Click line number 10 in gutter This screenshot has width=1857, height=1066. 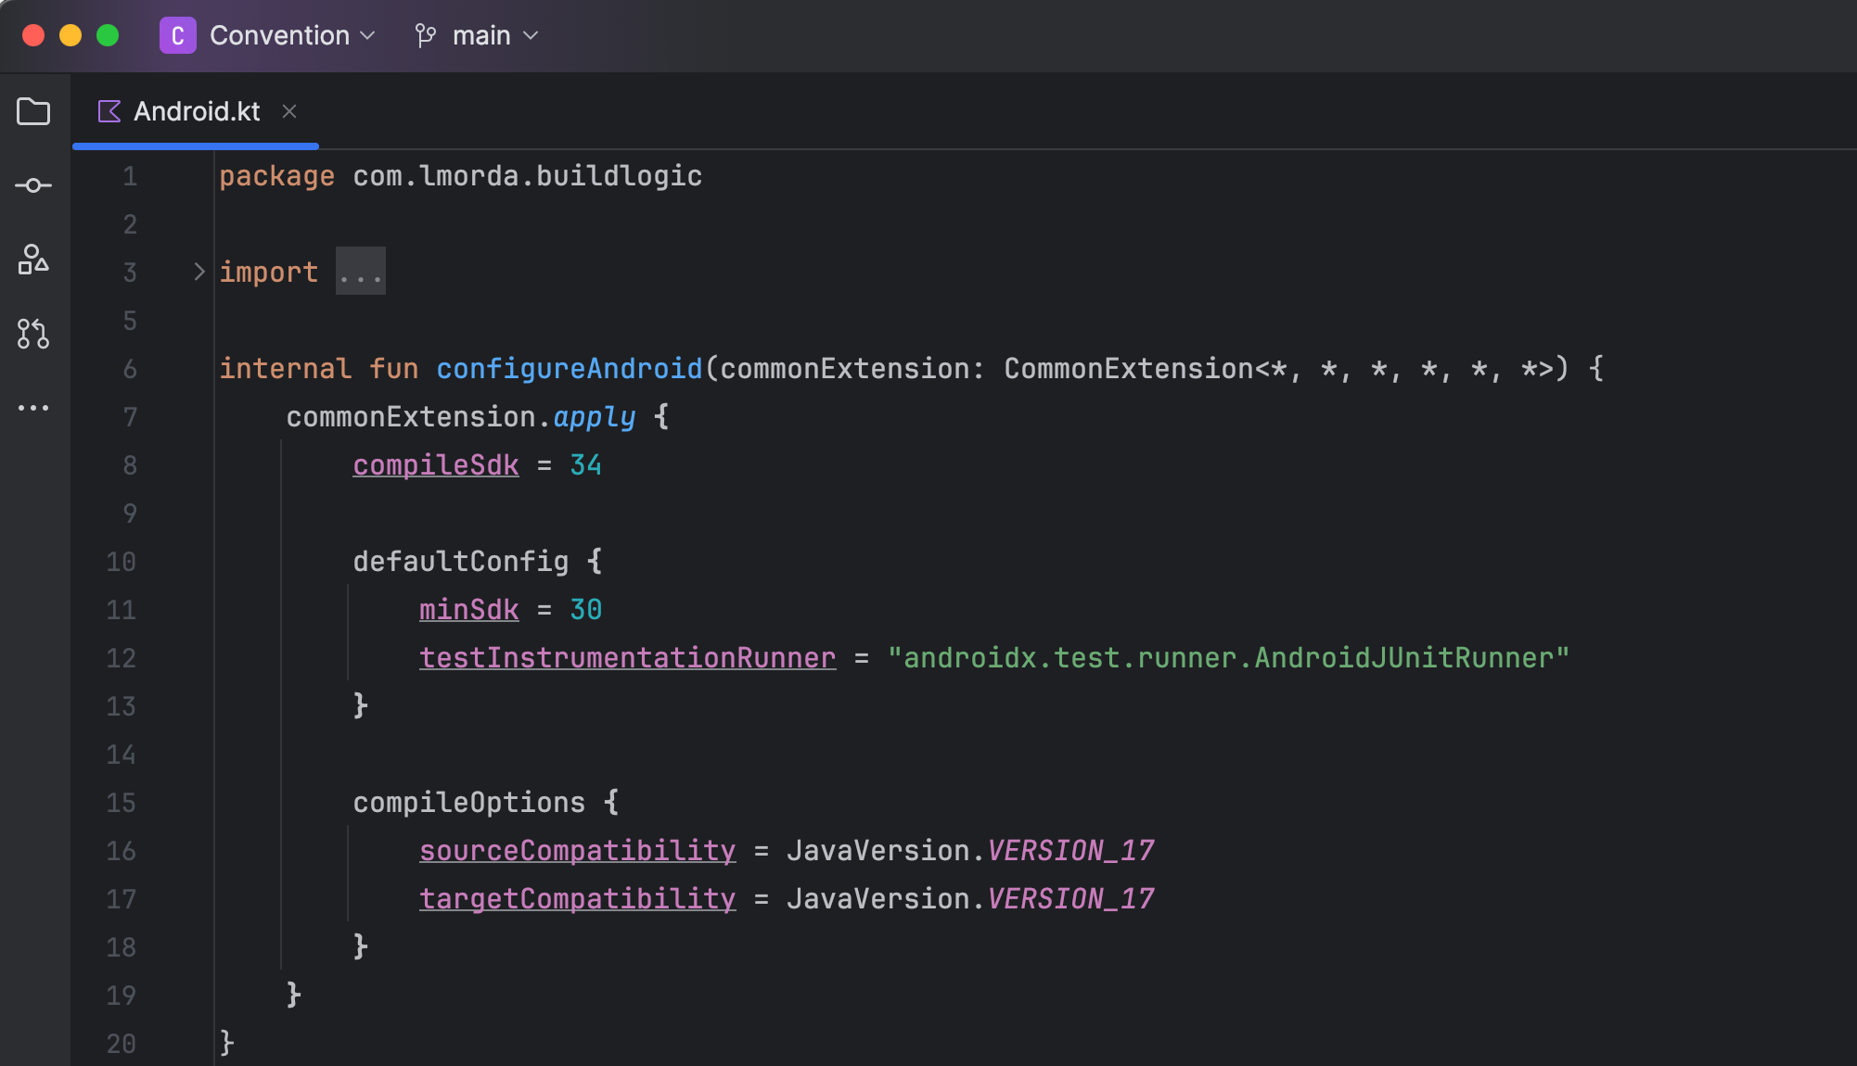pos(121,562)
